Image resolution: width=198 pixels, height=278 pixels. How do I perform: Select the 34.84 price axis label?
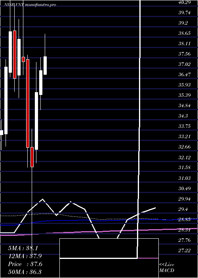(x=185, y=106)
